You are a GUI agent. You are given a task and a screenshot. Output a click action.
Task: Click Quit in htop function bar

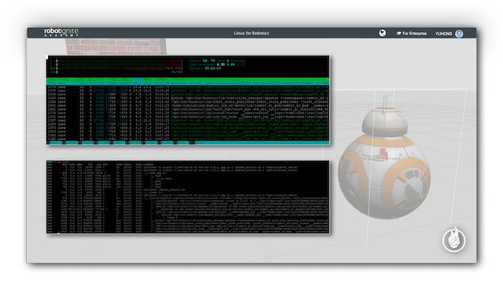coord(199,143)
